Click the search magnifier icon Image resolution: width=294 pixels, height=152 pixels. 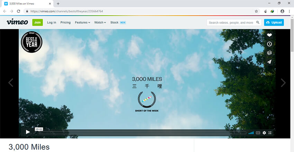click(258, 23)
